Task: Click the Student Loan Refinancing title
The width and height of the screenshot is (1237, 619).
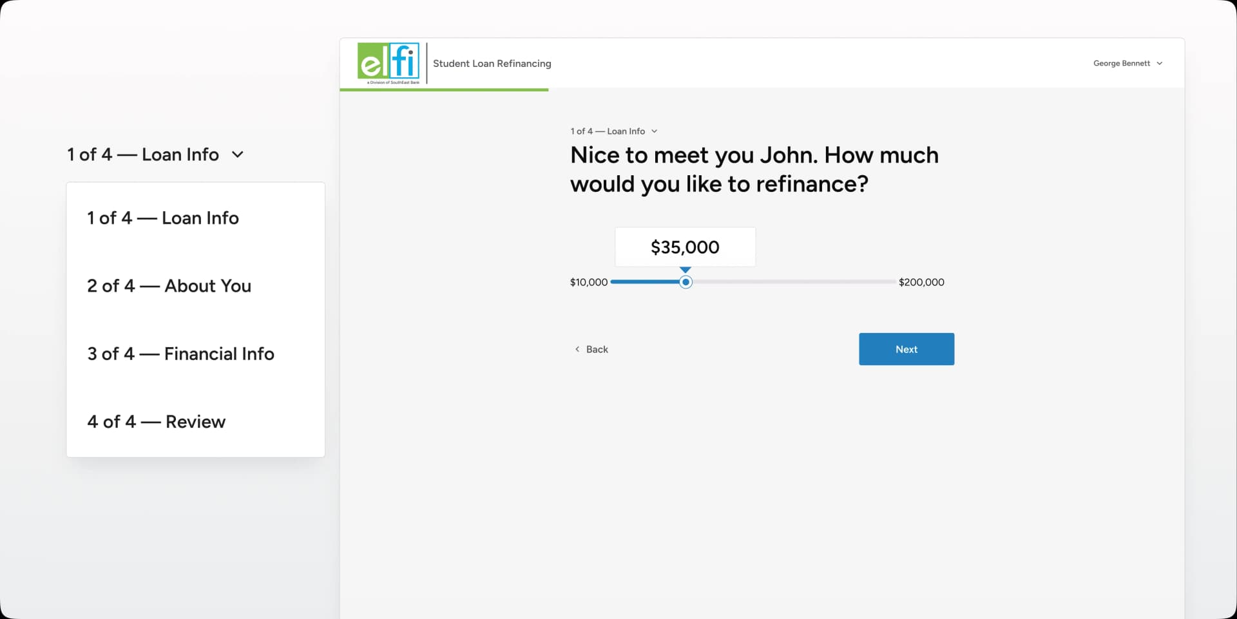Action: point(492,64)
